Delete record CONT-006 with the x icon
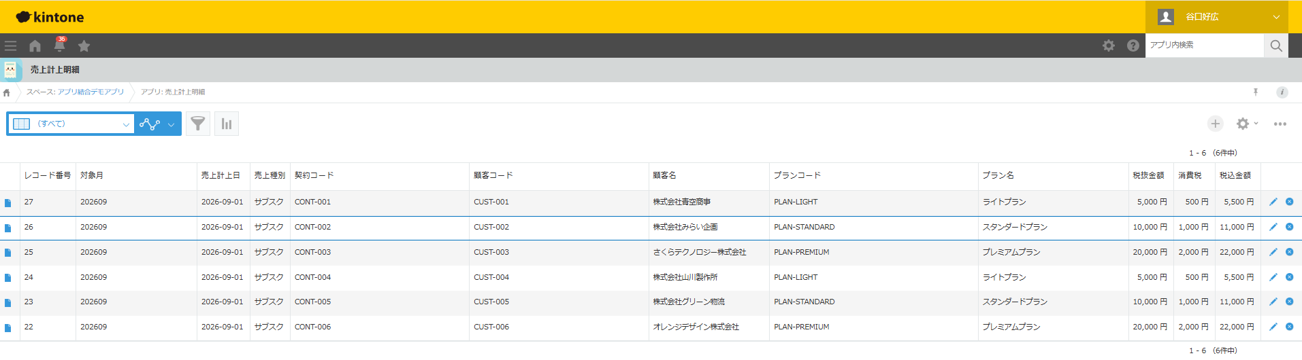The width and height of the screenshot is (1302, 360). (1289, 327)
